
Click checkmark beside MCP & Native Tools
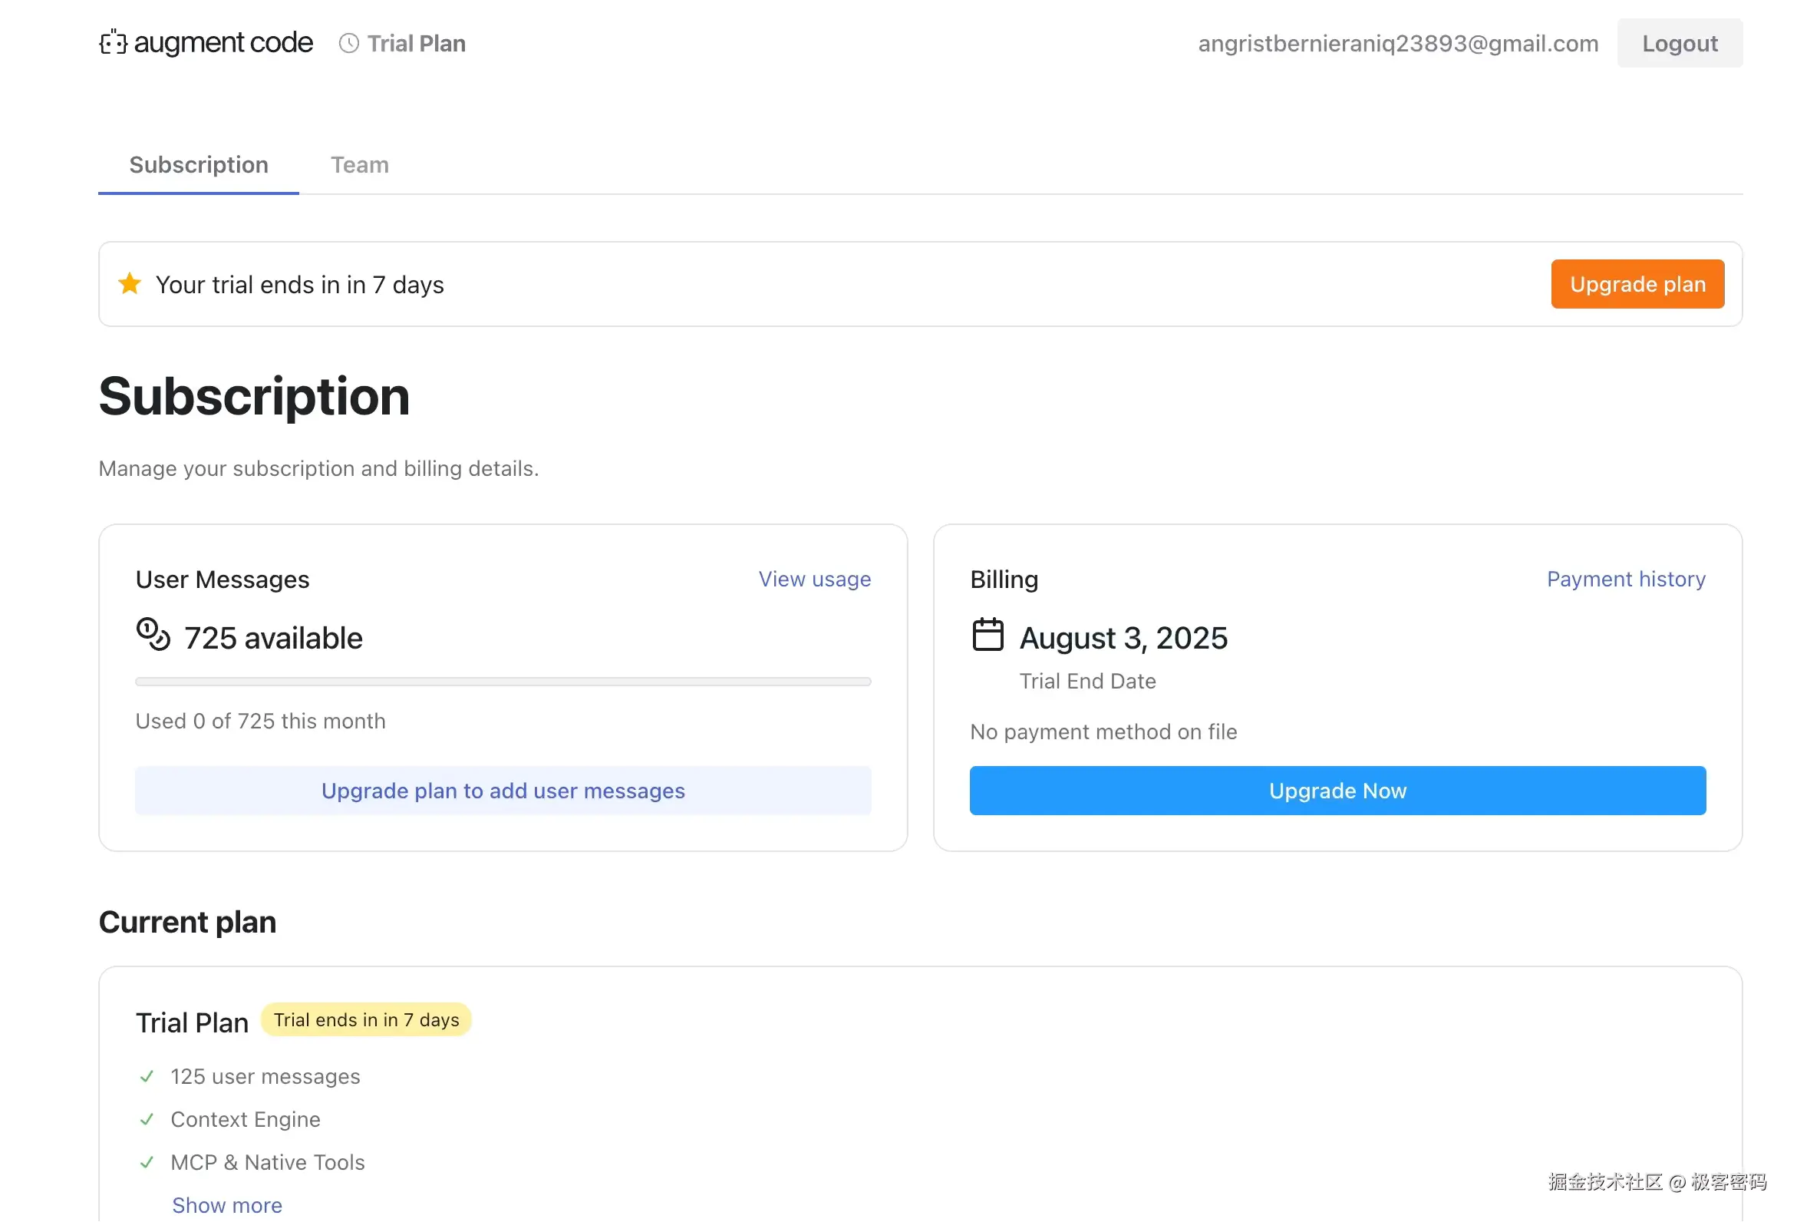click(x=147, y=1162)
